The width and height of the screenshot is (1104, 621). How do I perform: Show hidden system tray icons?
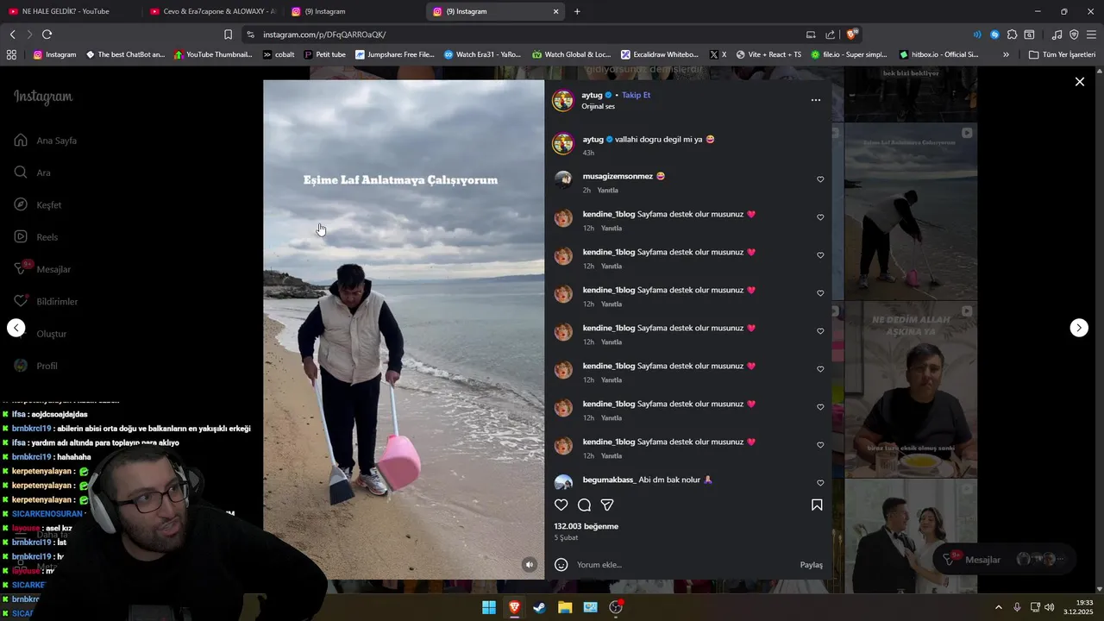(999, 607)
